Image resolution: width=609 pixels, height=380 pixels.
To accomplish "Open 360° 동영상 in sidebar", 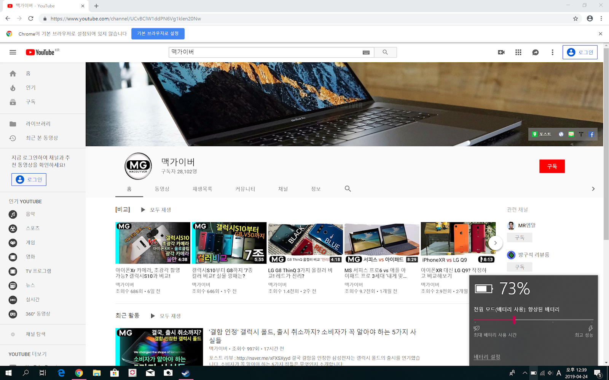I will pyautogui.click(x=43, y=314).
